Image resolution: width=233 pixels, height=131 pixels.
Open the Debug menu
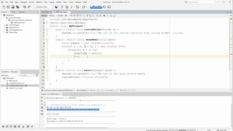coord(52,2)
